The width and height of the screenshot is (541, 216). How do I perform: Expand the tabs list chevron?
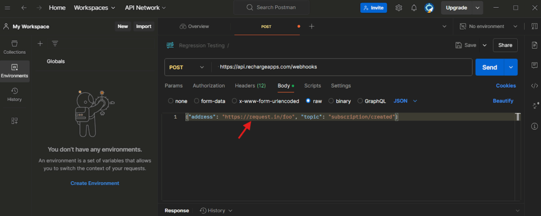tap(444, 26)
